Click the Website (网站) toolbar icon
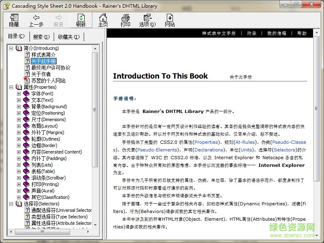The height and width of the screenshot is (243, 324). click(x=170, y=17)
